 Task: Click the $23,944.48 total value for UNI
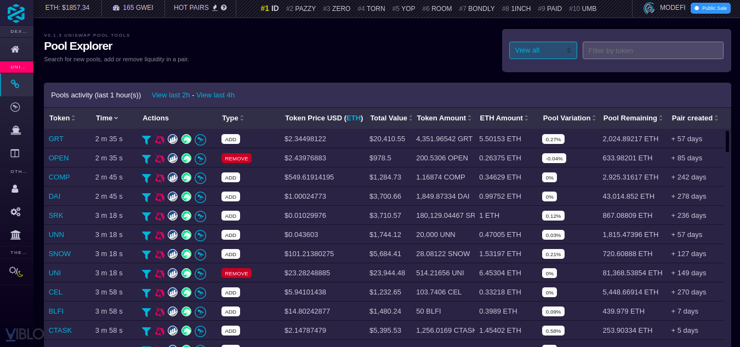(x=388, y=273)
